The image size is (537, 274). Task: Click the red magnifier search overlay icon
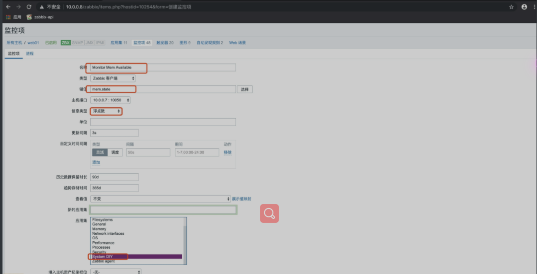coord(269,213)
